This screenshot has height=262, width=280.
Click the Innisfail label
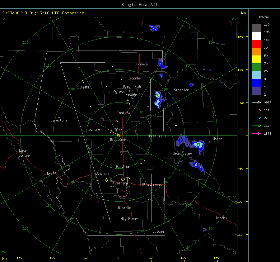[x=125, y=113]
